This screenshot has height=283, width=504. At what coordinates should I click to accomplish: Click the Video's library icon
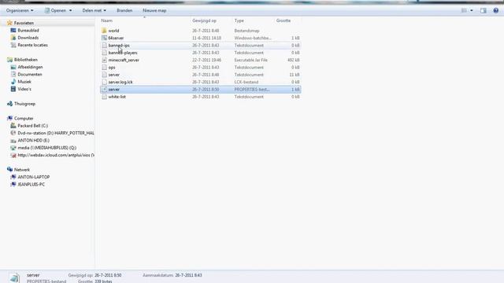(13, 89)
